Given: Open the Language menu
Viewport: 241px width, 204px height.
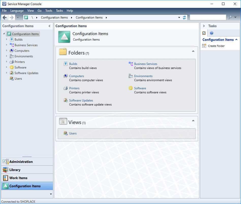Looking at the screenshot, I should tap(17, 11).
